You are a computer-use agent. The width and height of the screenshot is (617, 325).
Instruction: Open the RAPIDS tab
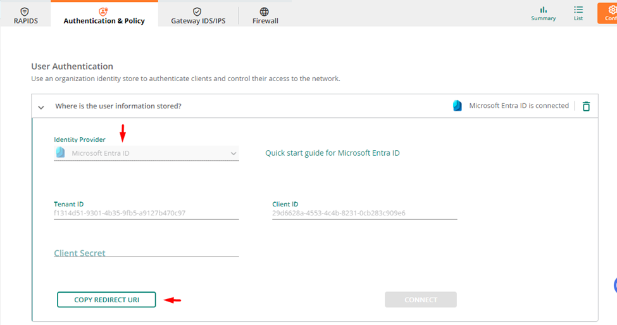click(x=25, y=15)
